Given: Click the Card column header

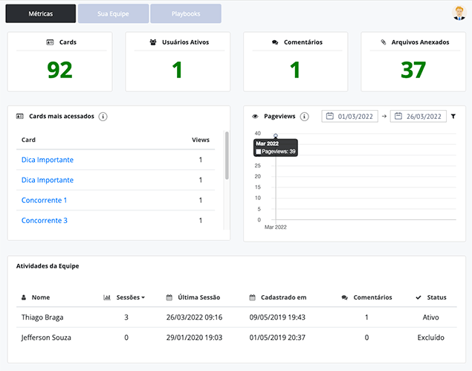Looking at the screenshot, I should (x=28, y=140).
